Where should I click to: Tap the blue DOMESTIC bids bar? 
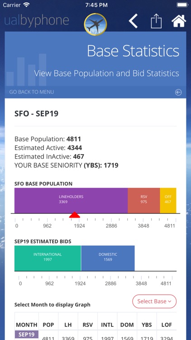108,258
